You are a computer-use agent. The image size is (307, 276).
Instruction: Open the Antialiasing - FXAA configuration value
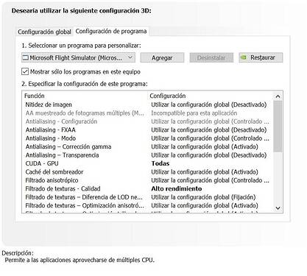point(209,130)
